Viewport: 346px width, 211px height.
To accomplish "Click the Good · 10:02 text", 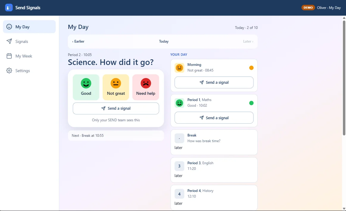I will click(197, 105).
